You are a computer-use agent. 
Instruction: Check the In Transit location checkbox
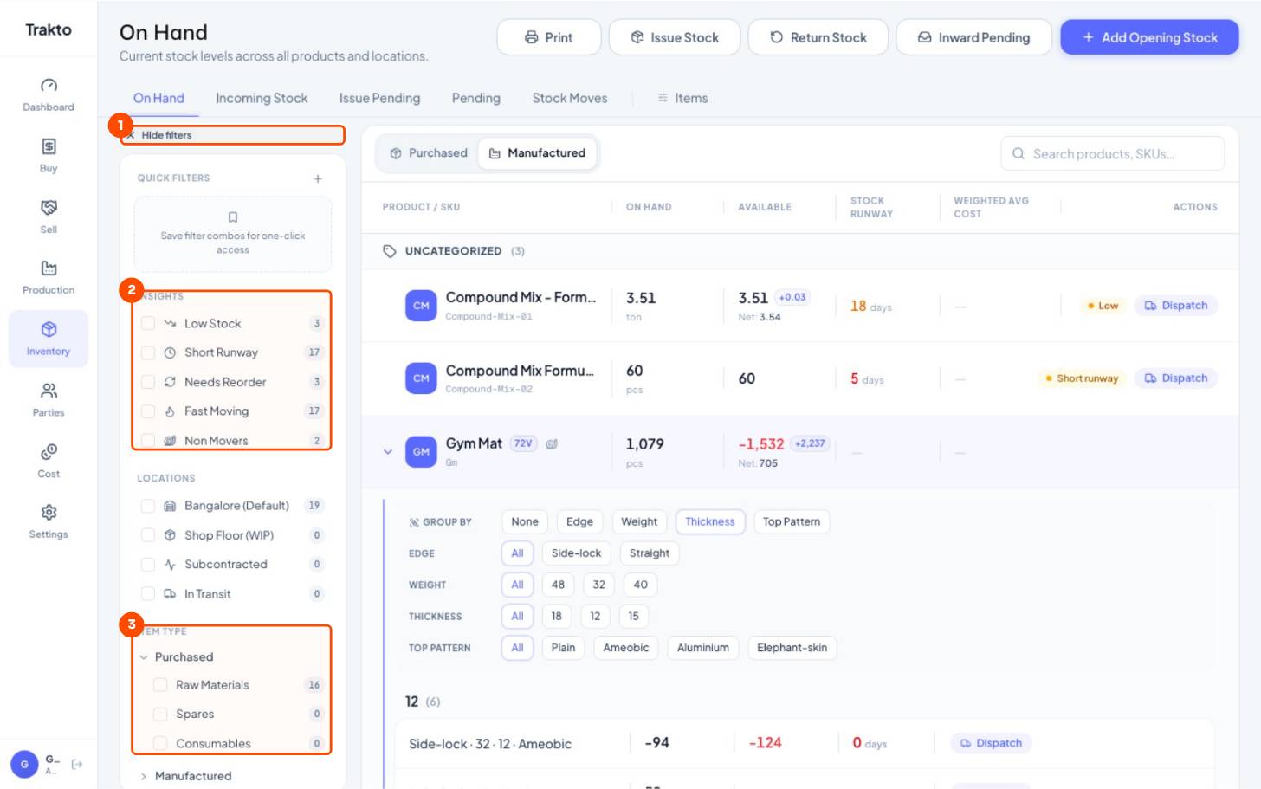click(x=148, y=594)
